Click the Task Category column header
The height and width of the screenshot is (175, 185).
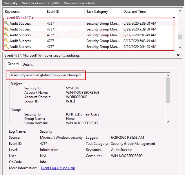click(97, 12)
